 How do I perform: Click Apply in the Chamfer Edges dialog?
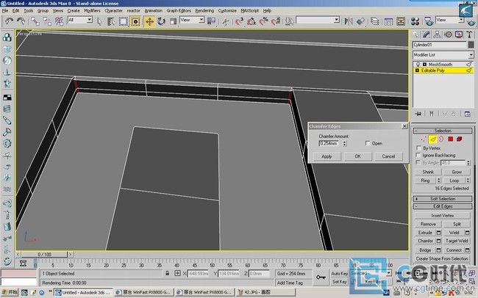click(x=327, y=156)
